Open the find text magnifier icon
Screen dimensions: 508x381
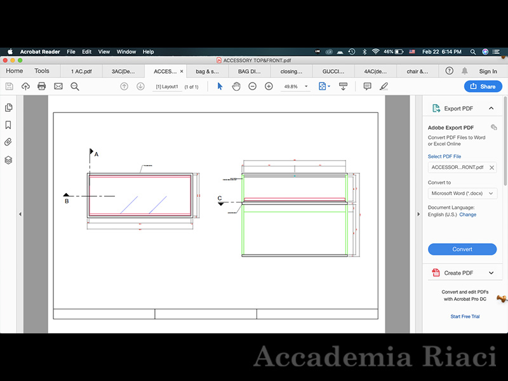click(75, 86)
